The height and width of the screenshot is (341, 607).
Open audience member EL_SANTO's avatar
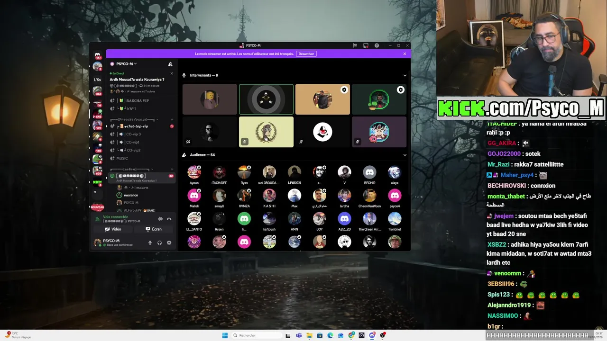pos(194,219)
